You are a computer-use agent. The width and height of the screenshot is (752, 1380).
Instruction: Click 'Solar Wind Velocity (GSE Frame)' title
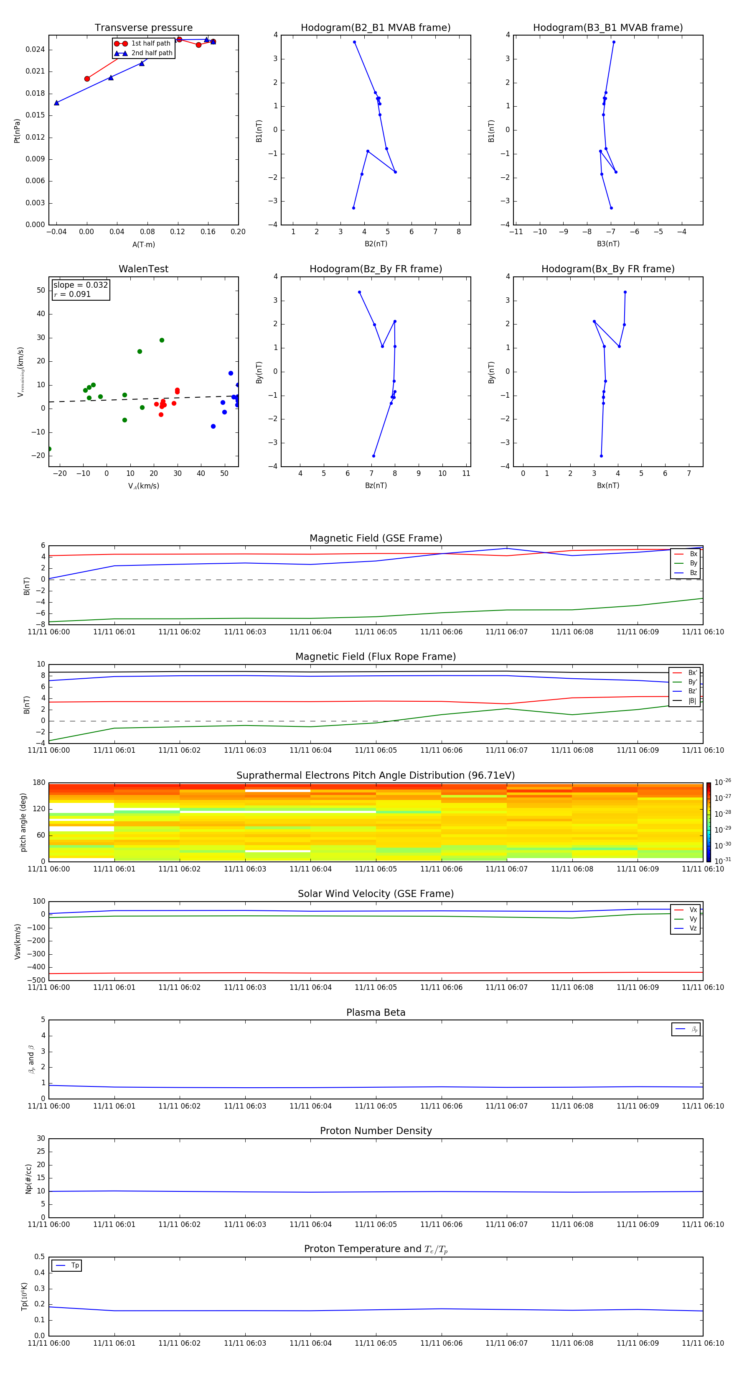(x=376, y=894)
